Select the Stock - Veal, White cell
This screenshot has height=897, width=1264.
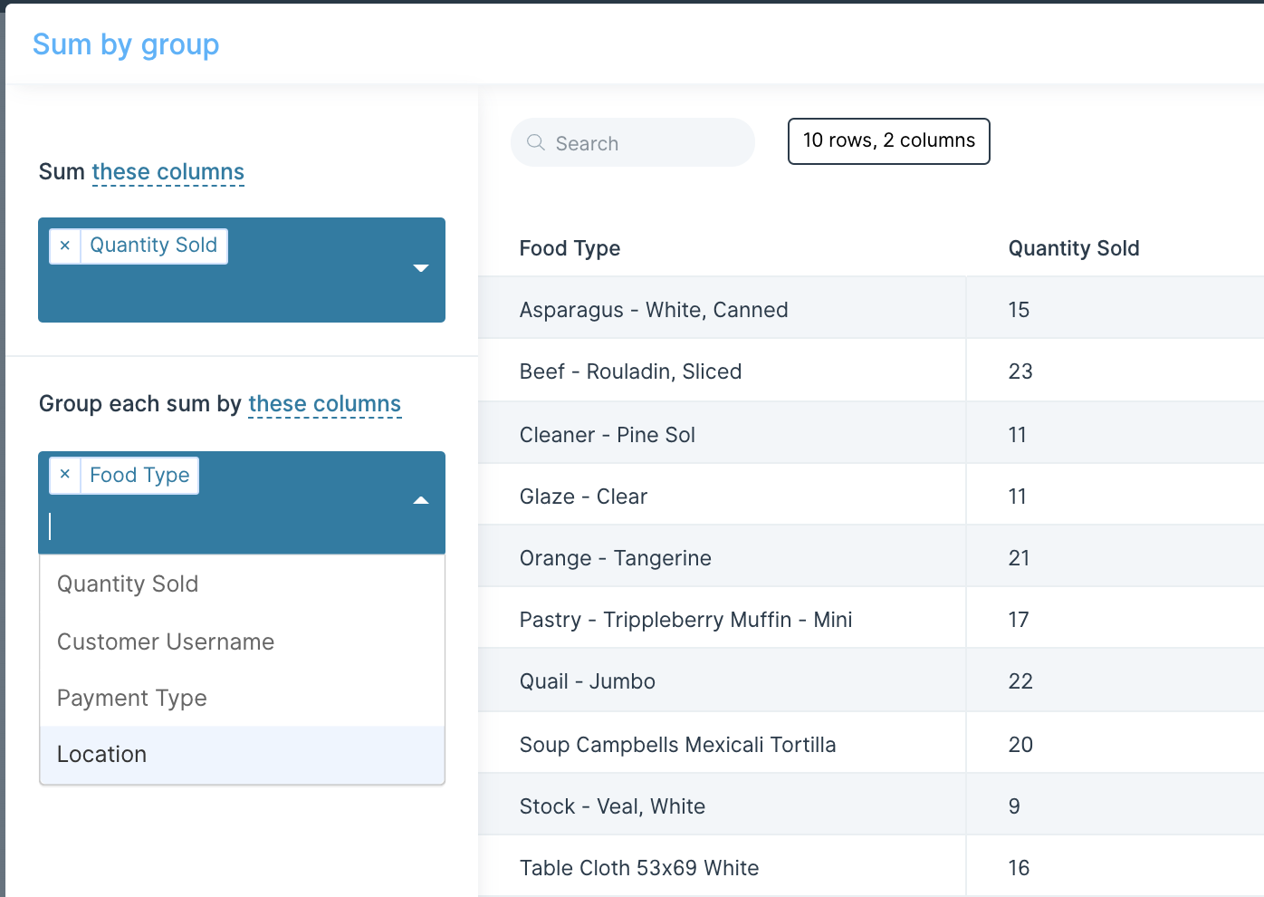(x=722, y=805)
